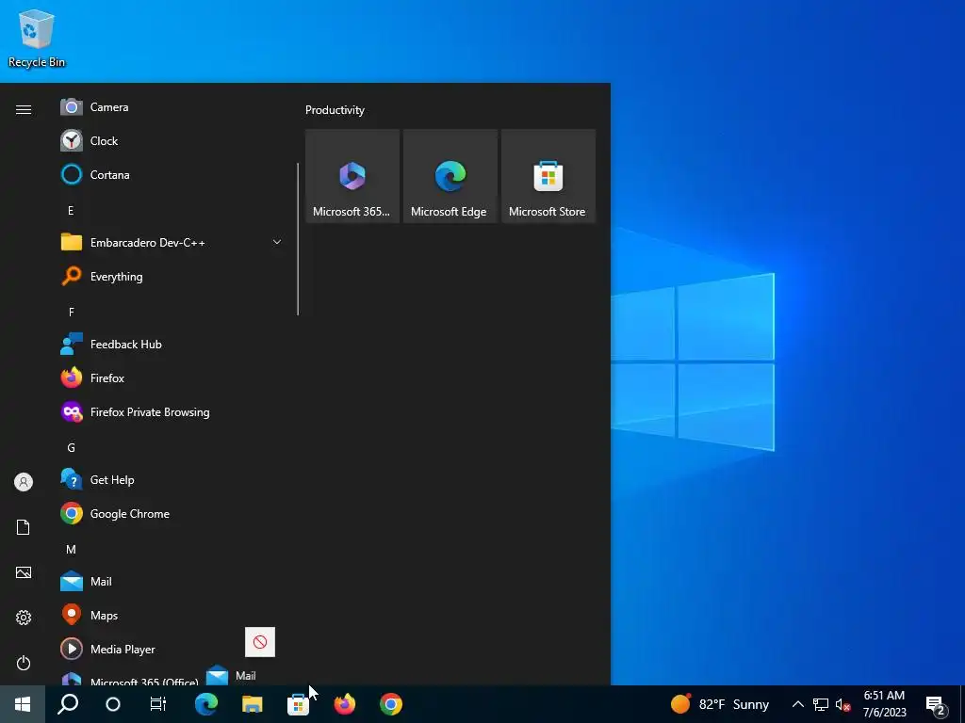Show hidden system tray icons
The image size is (965, 723).
[x=797, y=704]
